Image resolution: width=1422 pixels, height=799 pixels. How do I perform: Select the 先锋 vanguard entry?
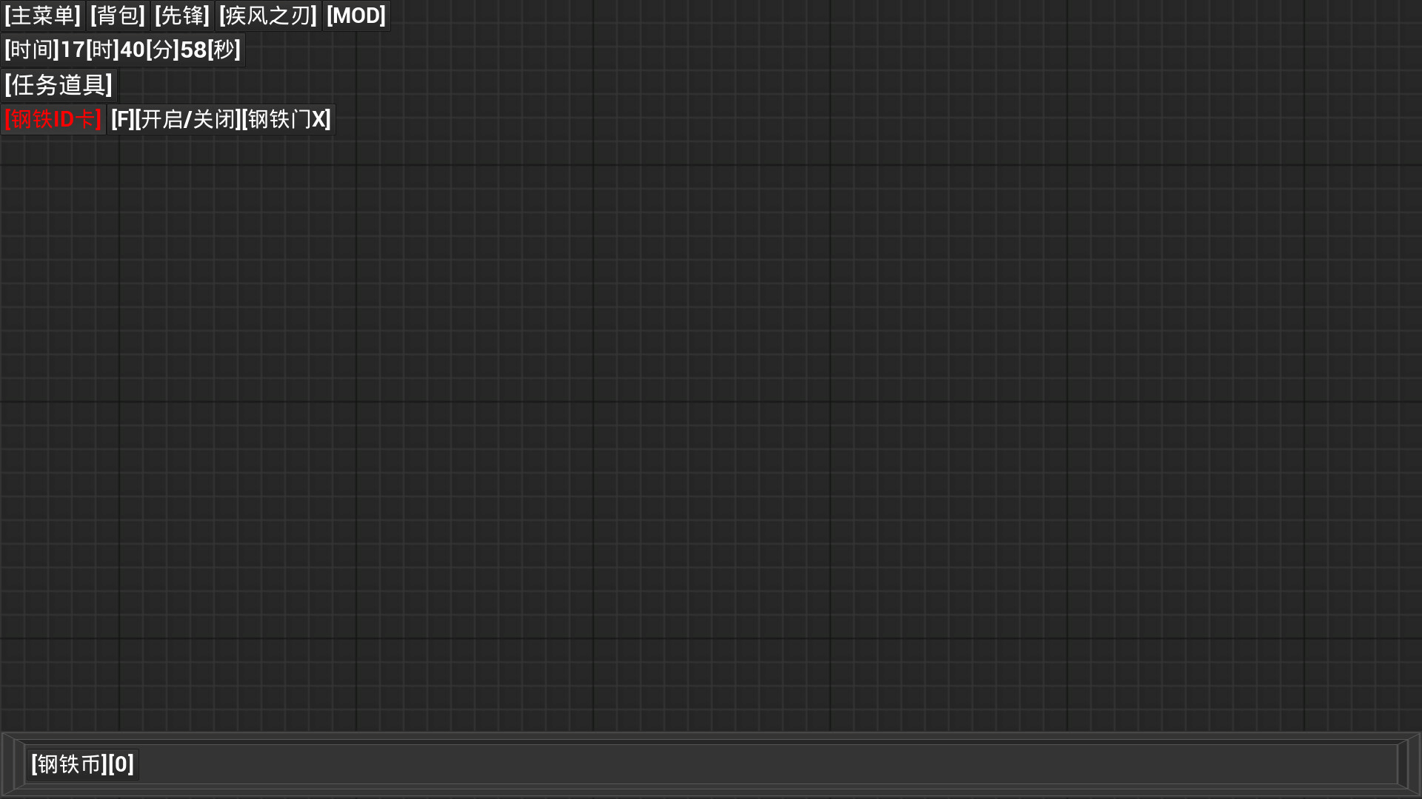pos(182,16)
